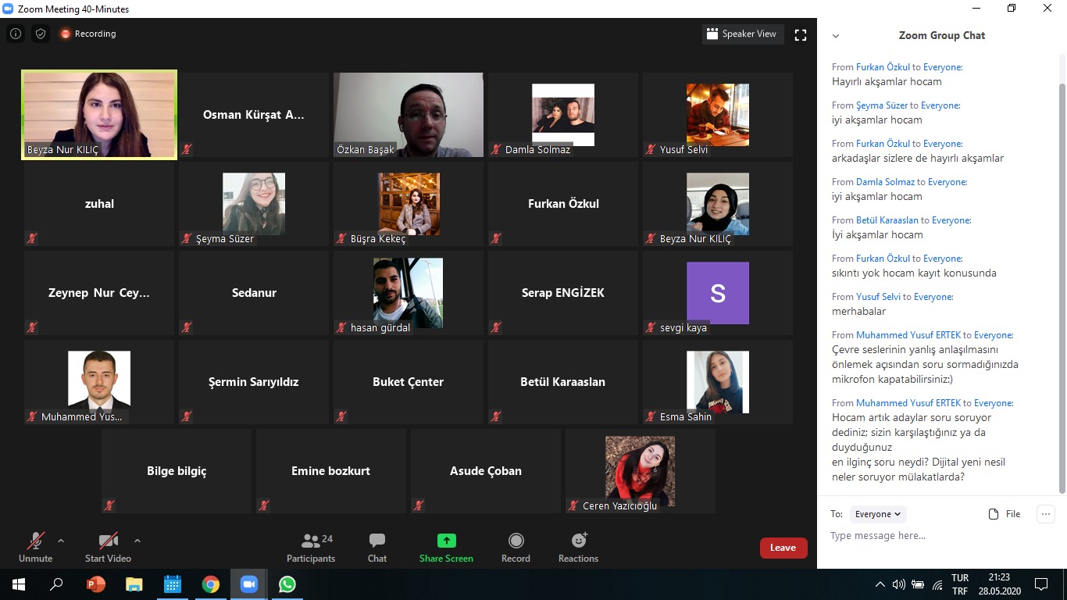Switch to Speaker View
The height and width of the screenshot is (600, 1067).
coord(741,34)
